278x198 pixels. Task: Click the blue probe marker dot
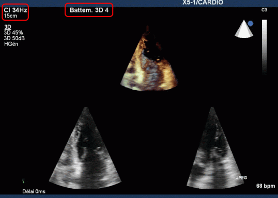[251, 24]
